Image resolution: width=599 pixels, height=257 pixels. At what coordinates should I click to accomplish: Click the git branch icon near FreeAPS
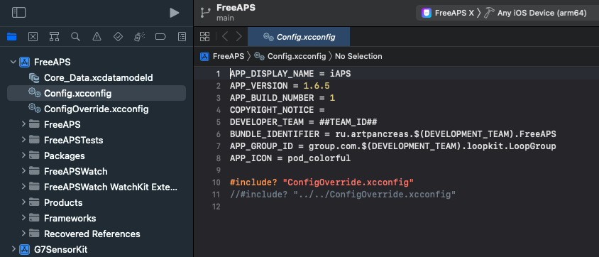pyautogui.click(x=206, y=13)
